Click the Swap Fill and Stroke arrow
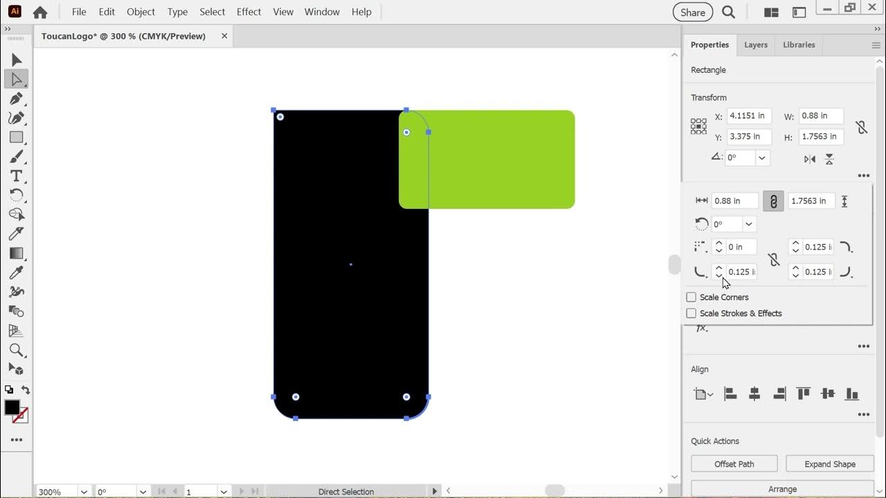Image resolution: width=886 pixels, height=498 pixels. (26, 390)
